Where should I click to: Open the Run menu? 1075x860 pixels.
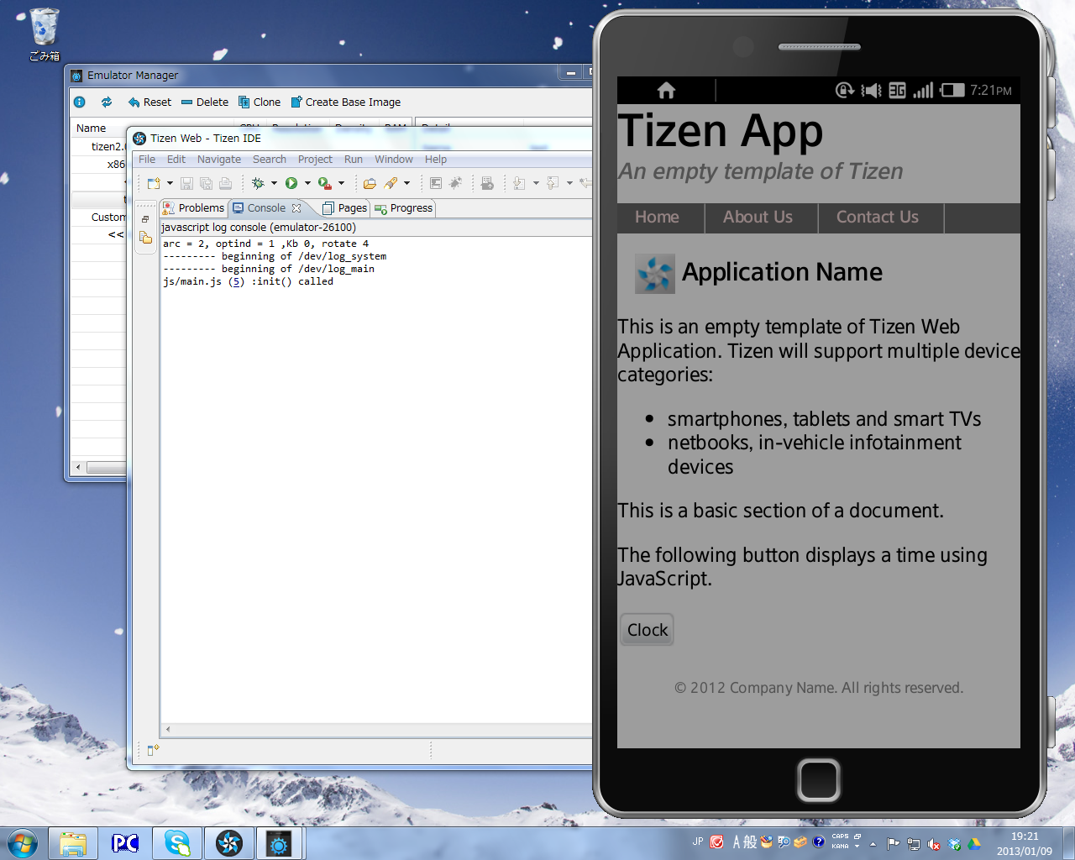[x=354, y=160]
